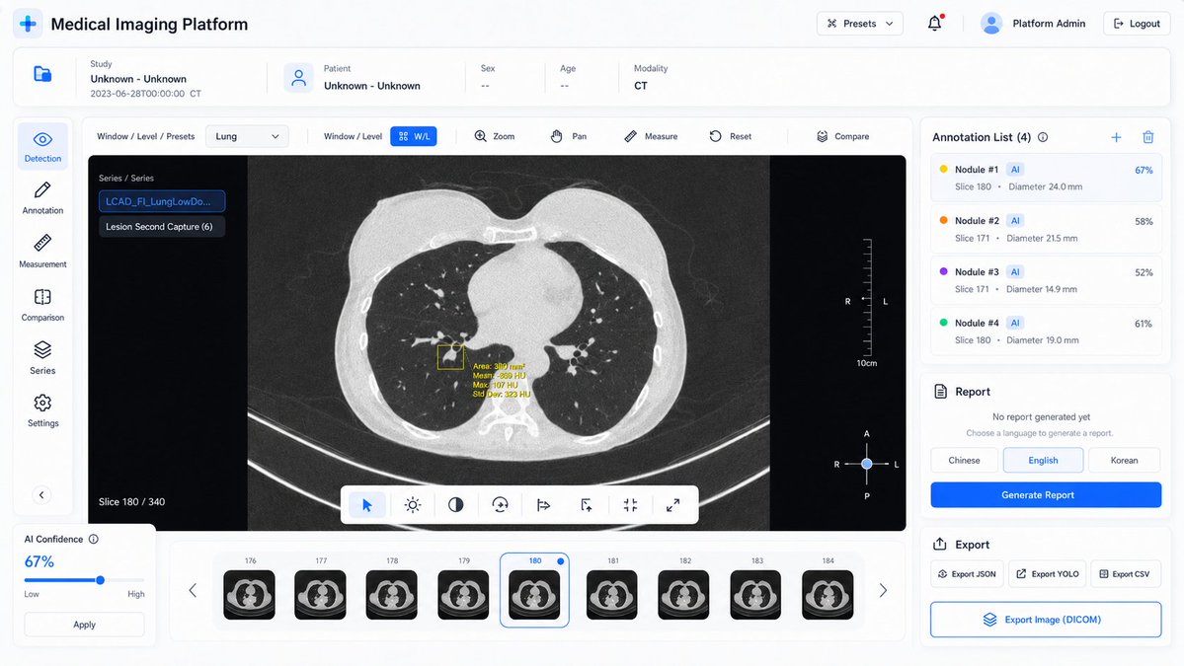Screen dimensions: 1184x666
Task: Click the brightness sun icon in viewer toolbar
Action: point(413,505)
